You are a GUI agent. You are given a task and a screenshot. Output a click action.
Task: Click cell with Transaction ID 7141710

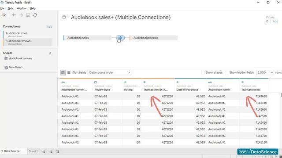coord(254,136)
